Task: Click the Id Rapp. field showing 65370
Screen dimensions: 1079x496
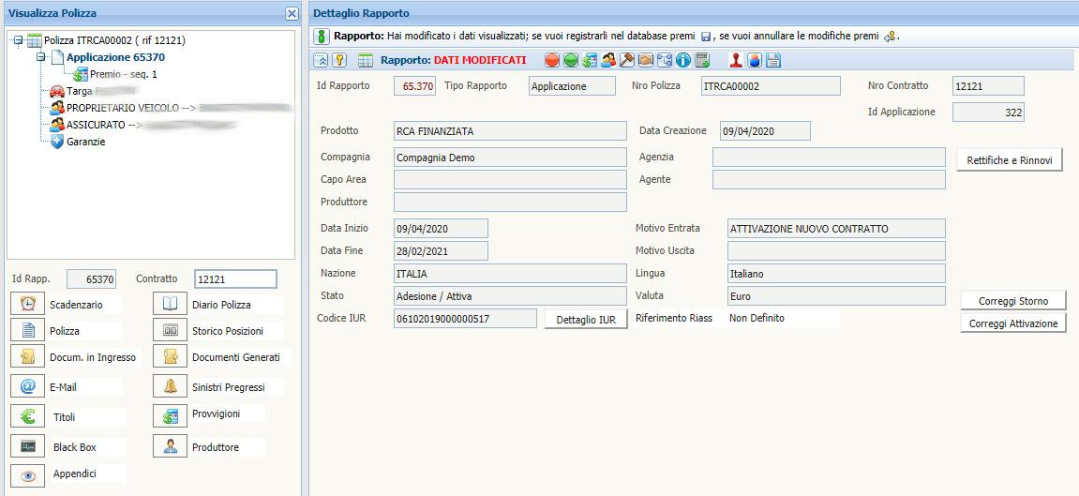Action: (92, 279)
